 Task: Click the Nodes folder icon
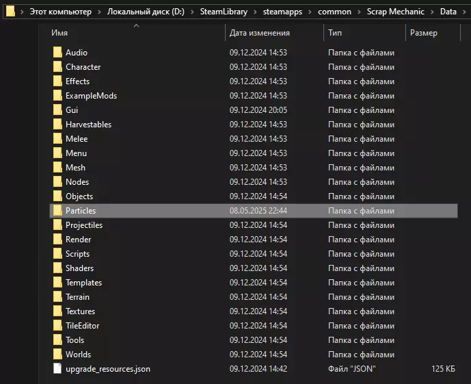tap(57, 182)
